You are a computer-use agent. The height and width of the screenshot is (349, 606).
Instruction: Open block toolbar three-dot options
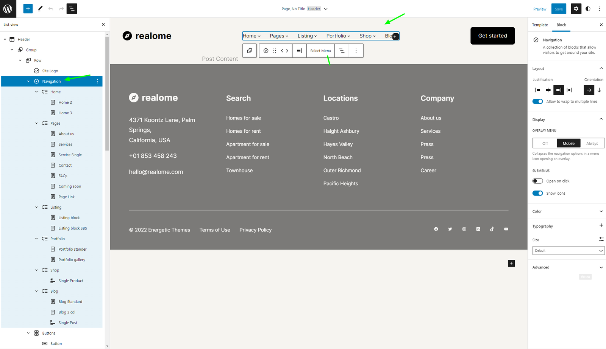tap(356, 51)
